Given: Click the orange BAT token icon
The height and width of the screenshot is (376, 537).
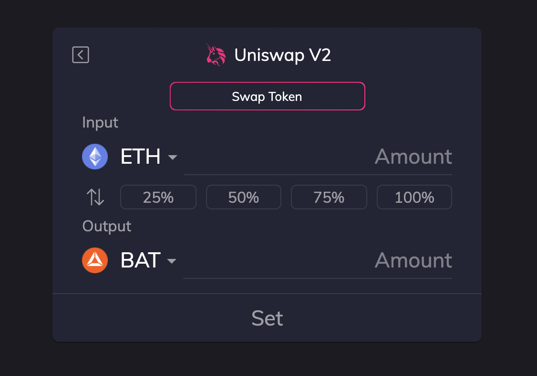Looking at the screenshot, I should (95, 260).
